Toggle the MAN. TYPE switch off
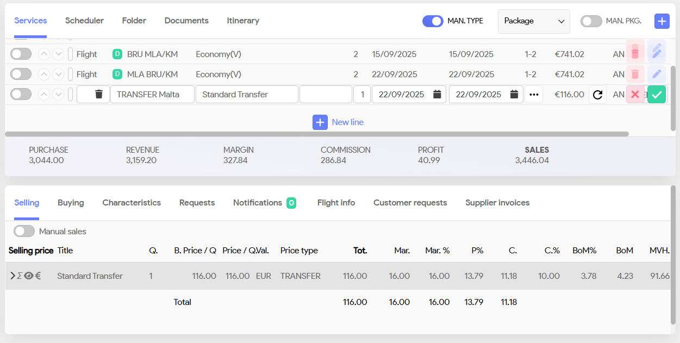The height and width of the screenshot is (343, 680). click(x=433, y=21)
